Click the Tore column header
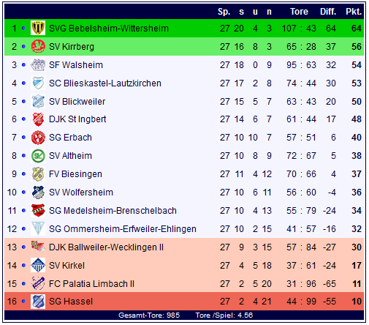The height and width of the screenshot is (325, 369). [x=299, y=12]
